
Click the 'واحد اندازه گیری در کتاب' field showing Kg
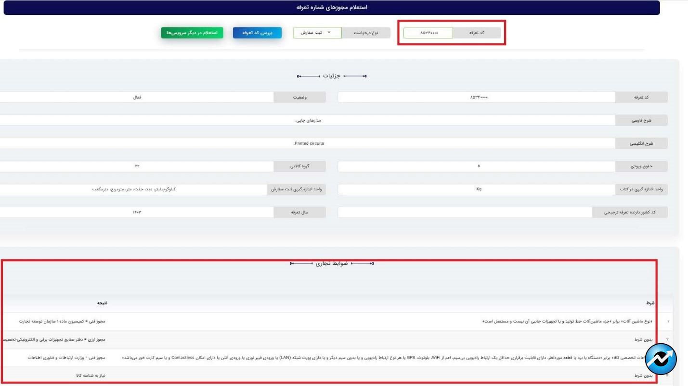point(477,189)
